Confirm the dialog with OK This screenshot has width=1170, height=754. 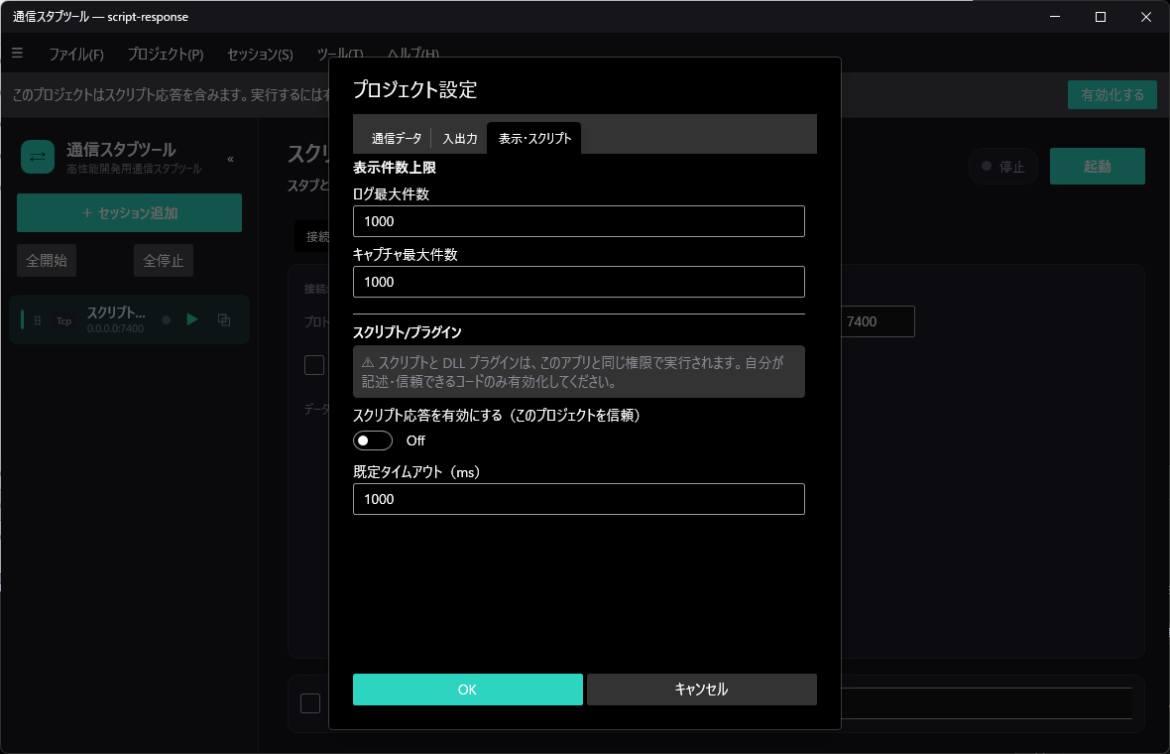pyautogui.click(x=468, y=690)
